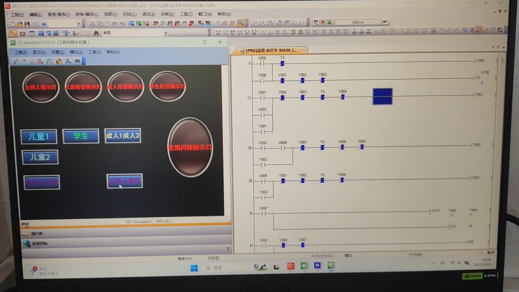Click the large blue selection cursor on rung 12

pos(382,96)
